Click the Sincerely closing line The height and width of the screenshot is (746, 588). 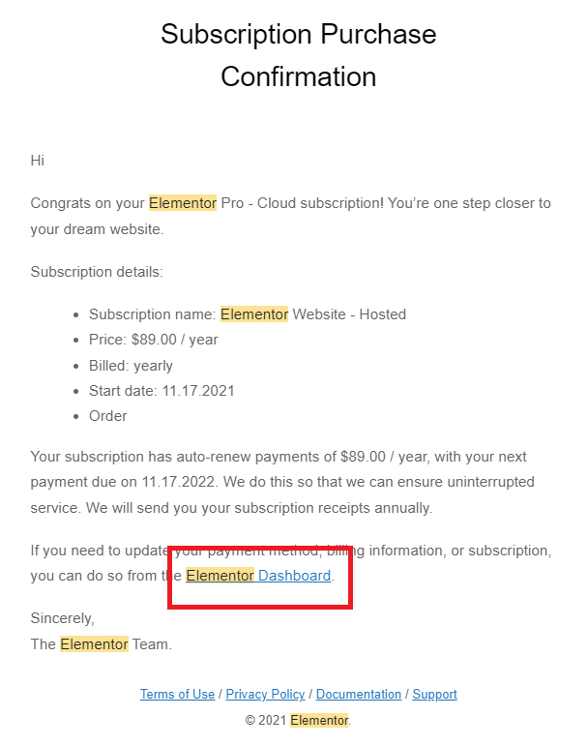click(x=62, y=618)
